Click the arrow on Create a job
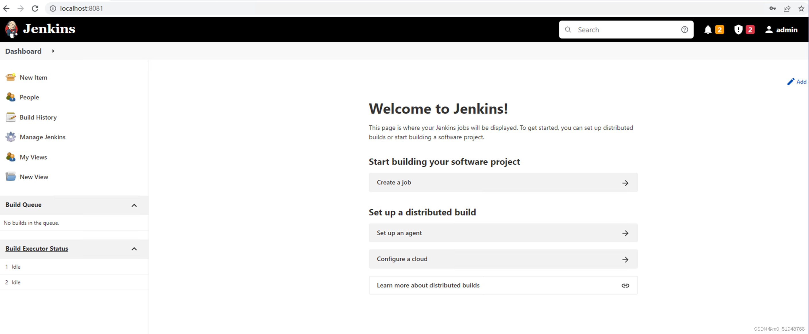This screenshot has width=809, height=334. (x=625, y=183)
